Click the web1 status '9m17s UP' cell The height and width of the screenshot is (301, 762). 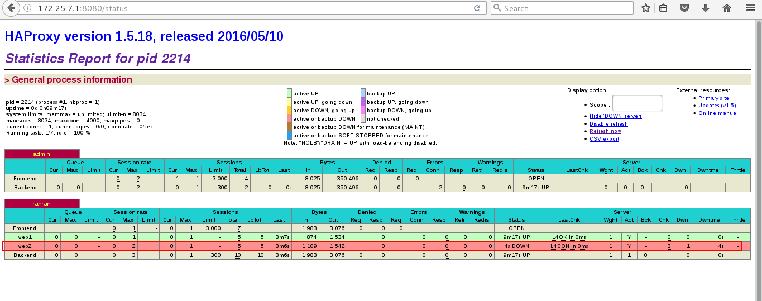click(516, 237)
